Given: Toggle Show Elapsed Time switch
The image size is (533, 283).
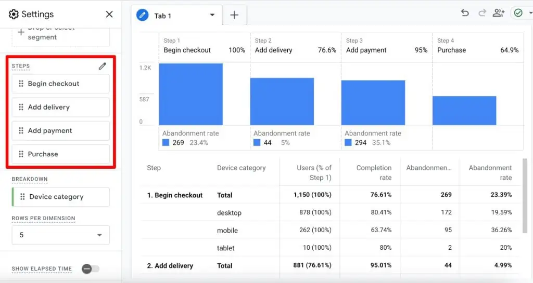Looking at the screenshot, I should click(x=91, y=268).
